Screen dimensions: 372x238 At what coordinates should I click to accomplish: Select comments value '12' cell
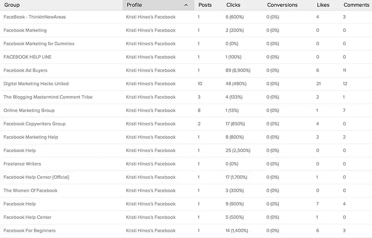point(345,84)
